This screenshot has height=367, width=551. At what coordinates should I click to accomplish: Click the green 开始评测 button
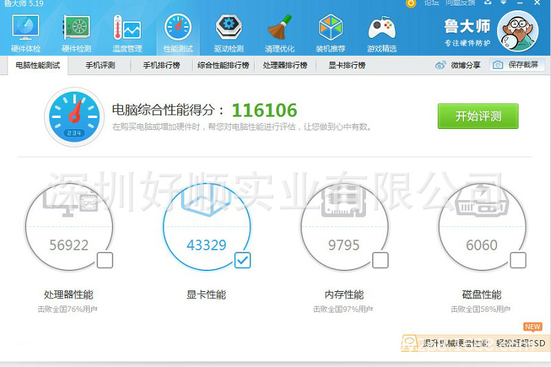(478, 117)
